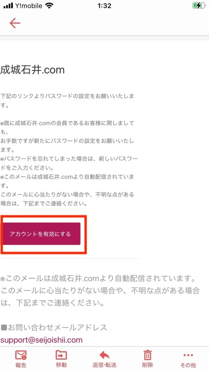Image resolution: width=209 pixels, height=371 pixels.
Task: Tap the Wi-Fi status icon
Action: pyautogui.click(x=49, y=6)
